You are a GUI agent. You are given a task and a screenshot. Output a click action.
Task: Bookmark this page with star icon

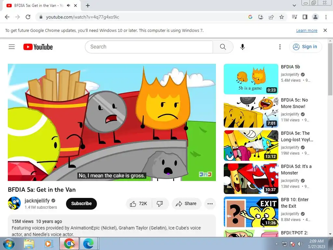point(282,17)
